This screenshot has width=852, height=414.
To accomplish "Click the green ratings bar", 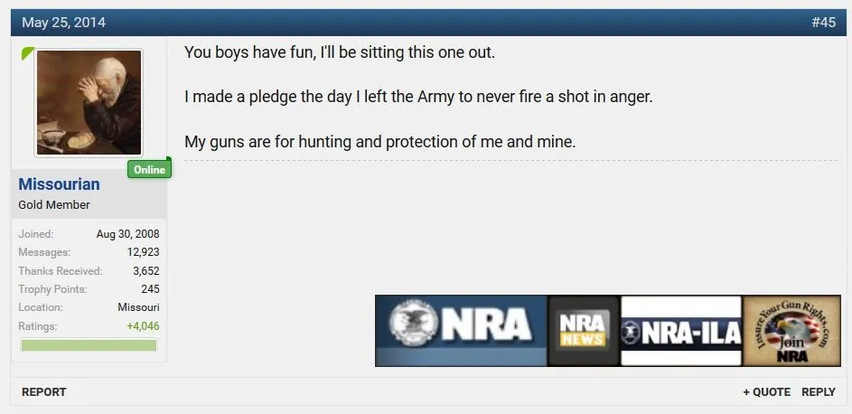I will click(89, 345).
